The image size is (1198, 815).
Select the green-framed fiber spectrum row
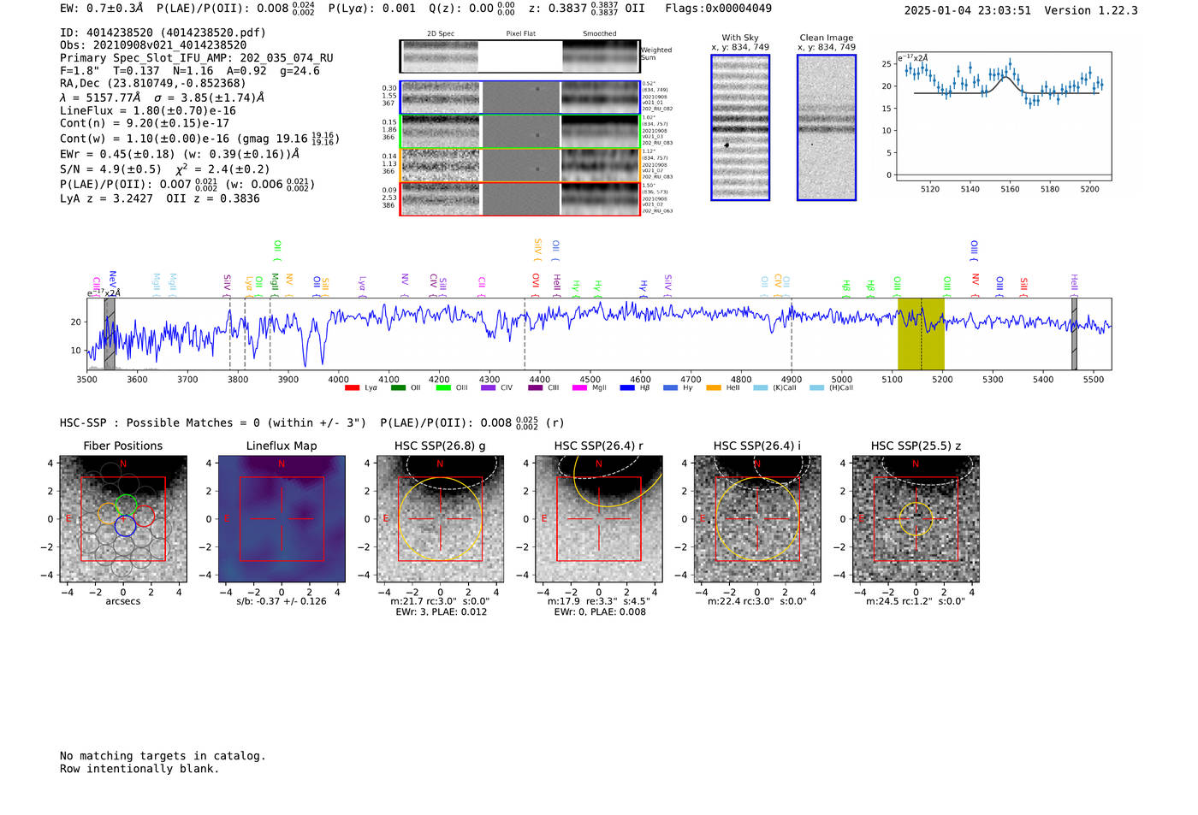[519, 131]
